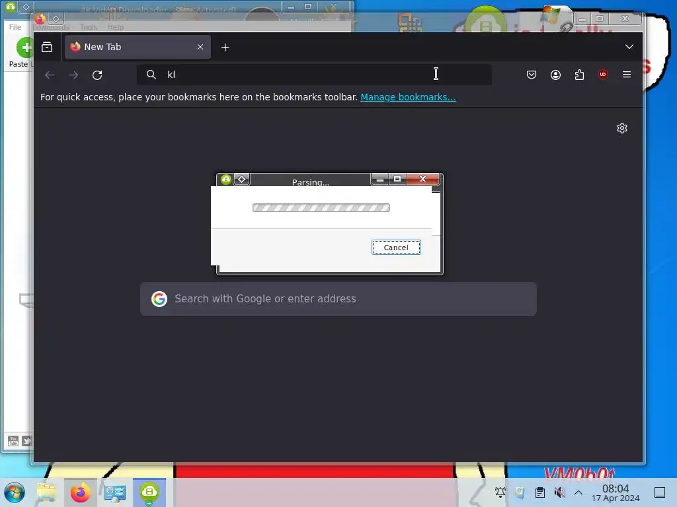The height and width of the screenshot is (507, 677).
Task: Open Help menu in 4K Video Downloader
Action: 115,27
